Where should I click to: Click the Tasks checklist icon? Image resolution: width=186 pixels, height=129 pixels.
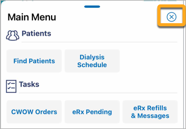(x=11, y=86)
